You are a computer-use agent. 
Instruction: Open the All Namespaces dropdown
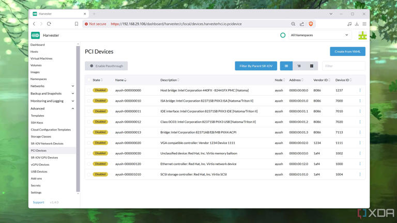click(319, 35)
